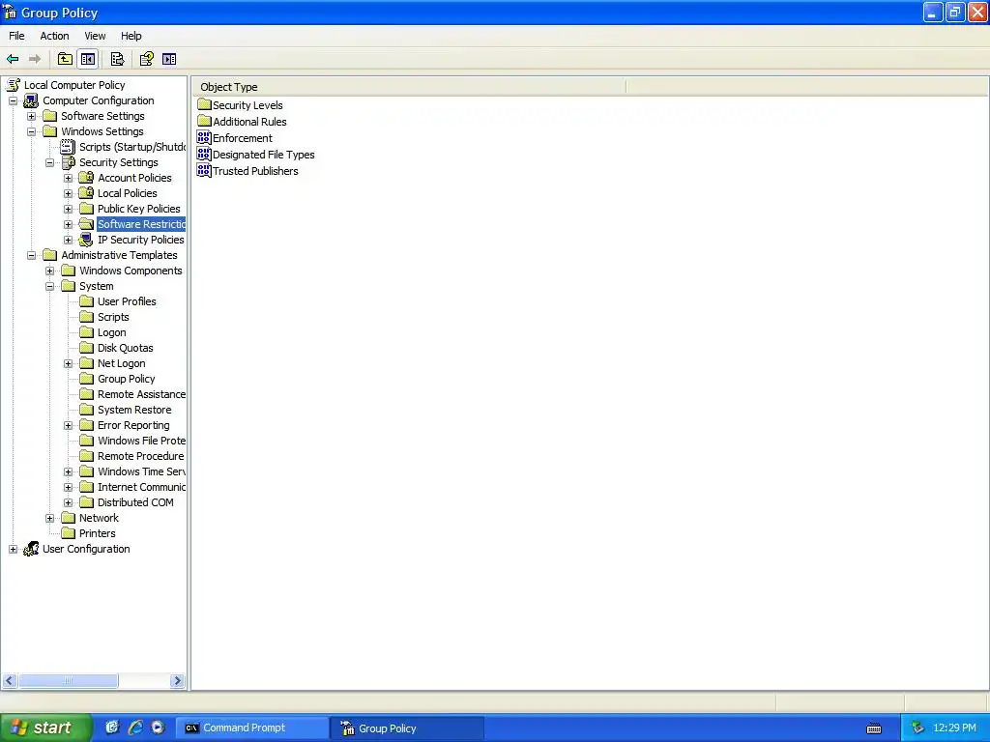
Task: Click the Computer Configuration computer icon
Action: pos(31,100)
